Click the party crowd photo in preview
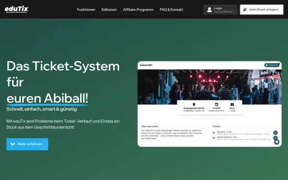The image size is (288, 180). pos(210,87)
